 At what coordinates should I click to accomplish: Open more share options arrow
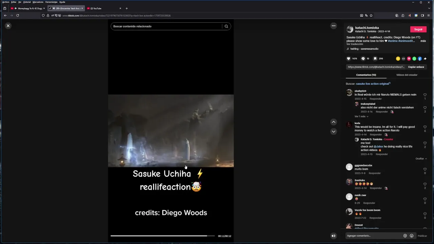[x=425, y=59]
